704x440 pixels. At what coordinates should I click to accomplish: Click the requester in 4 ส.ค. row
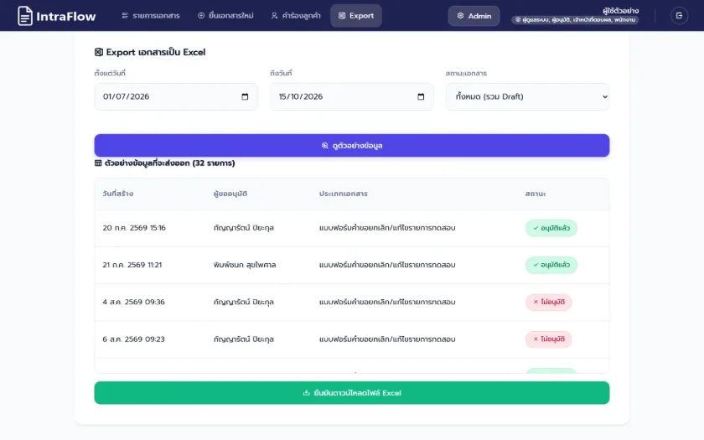243,302
